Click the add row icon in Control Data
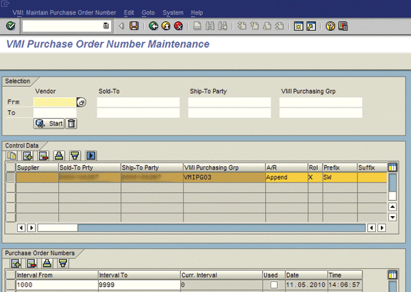Image resolution: width=411 pixels, height=292 pixels. coord(28,156)
